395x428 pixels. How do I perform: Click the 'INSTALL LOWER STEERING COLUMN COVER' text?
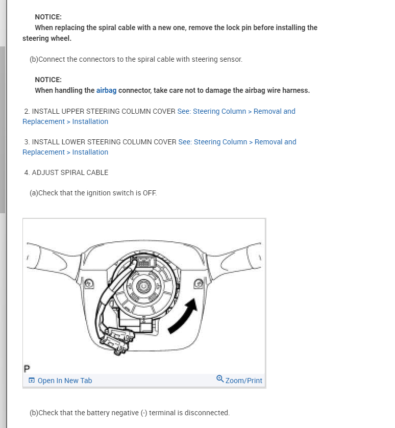[x=104, y=142]
